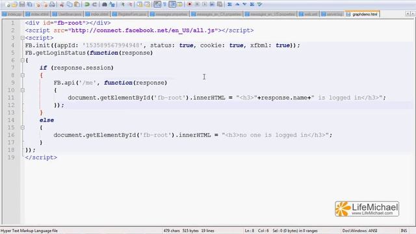Click the Print icon

[52, 5]
